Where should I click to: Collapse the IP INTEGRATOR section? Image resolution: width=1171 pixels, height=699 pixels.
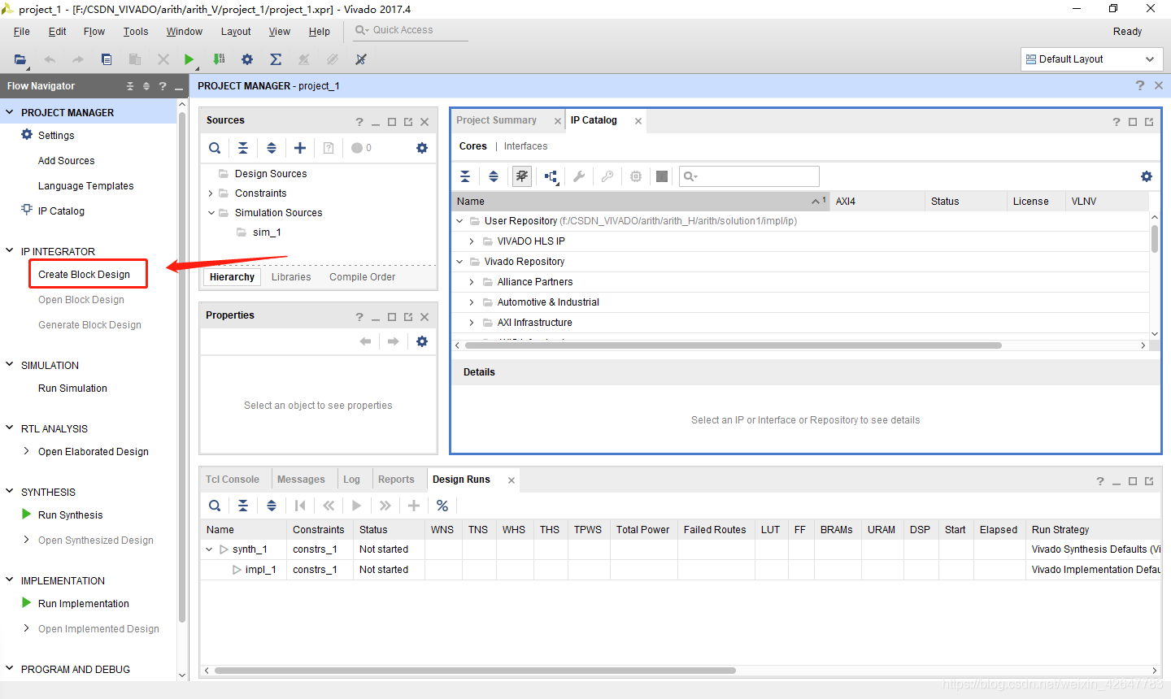[10, 251]
